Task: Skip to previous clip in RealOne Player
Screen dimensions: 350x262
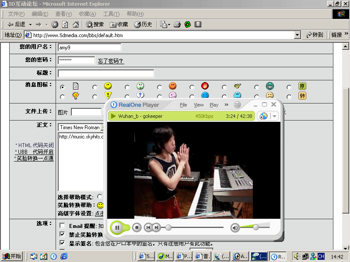Action: (x=148, y=228)
